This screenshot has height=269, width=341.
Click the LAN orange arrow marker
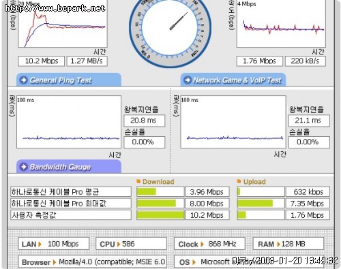point(40,244)
